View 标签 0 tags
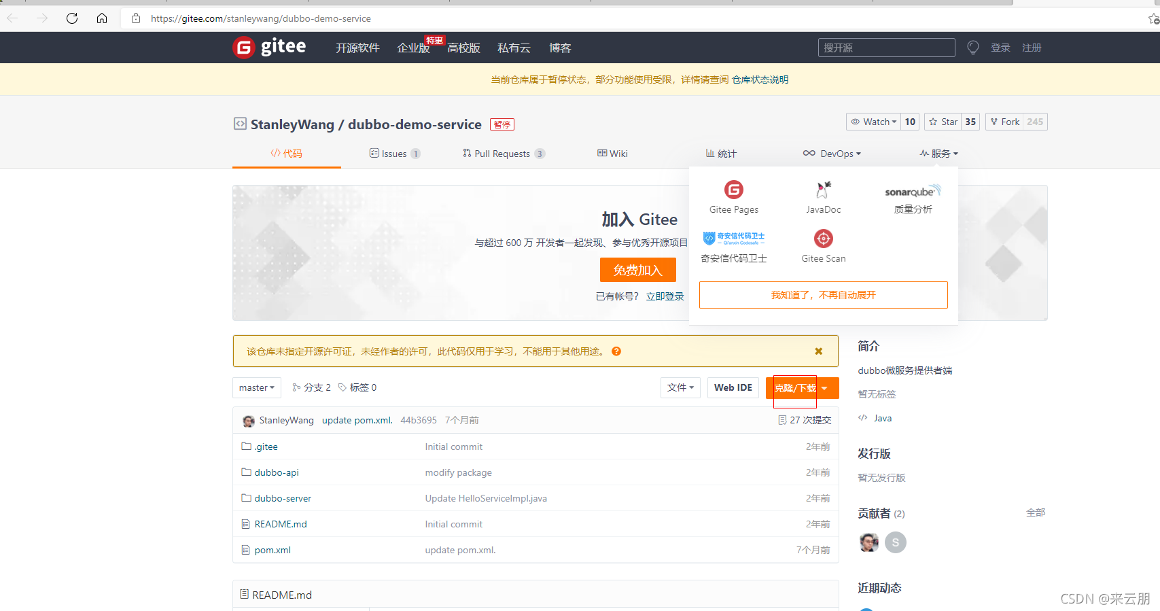The image size is (1160, 611). 357,387
